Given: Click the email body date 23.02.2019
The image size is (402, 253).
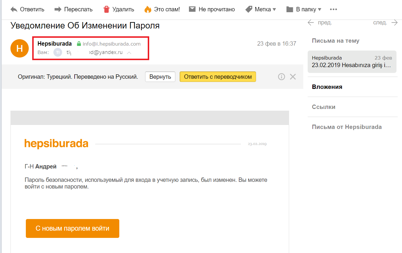Looking at the screenshot, I should click(x=257, y=144).
